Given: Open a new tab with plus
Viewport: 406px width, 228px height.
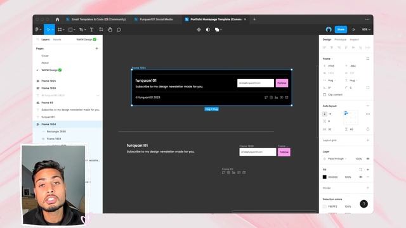Looking at the screenshot, I should pyautogui.click(x=254, y=20).
